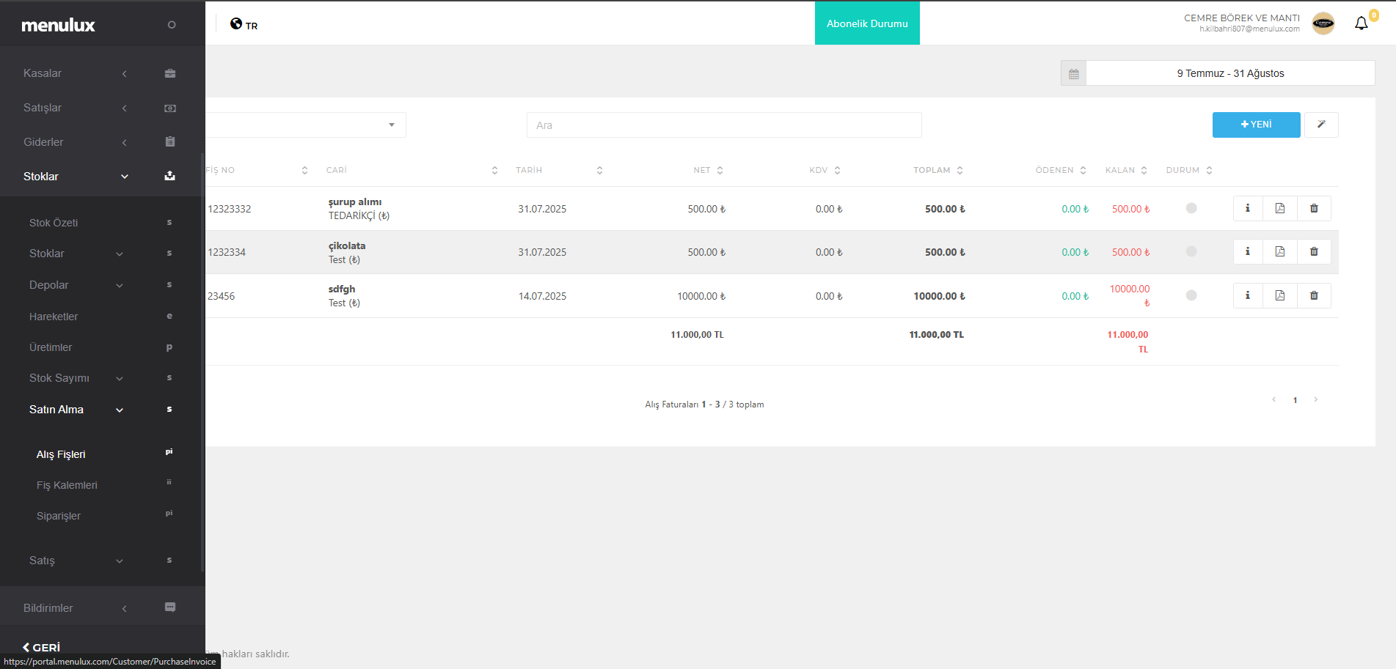This screenshot has height=669, width=1396.
Task: Delete invoice 23456
Action: [x=1314, y=295]
